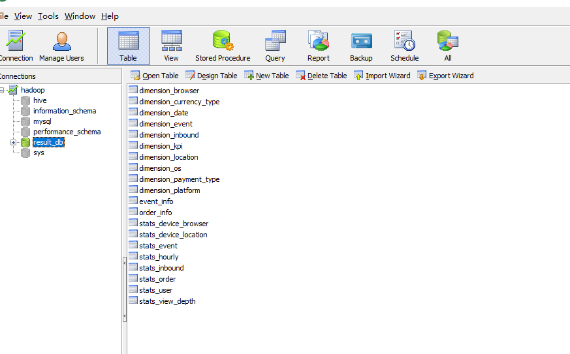
Task: Click the sys database cylinder icon
Action: click(25, 153)
